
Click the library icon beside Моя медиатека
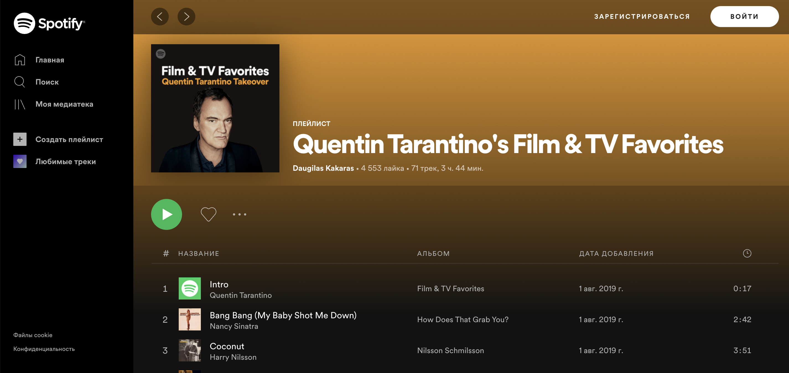tap(20, 104)
